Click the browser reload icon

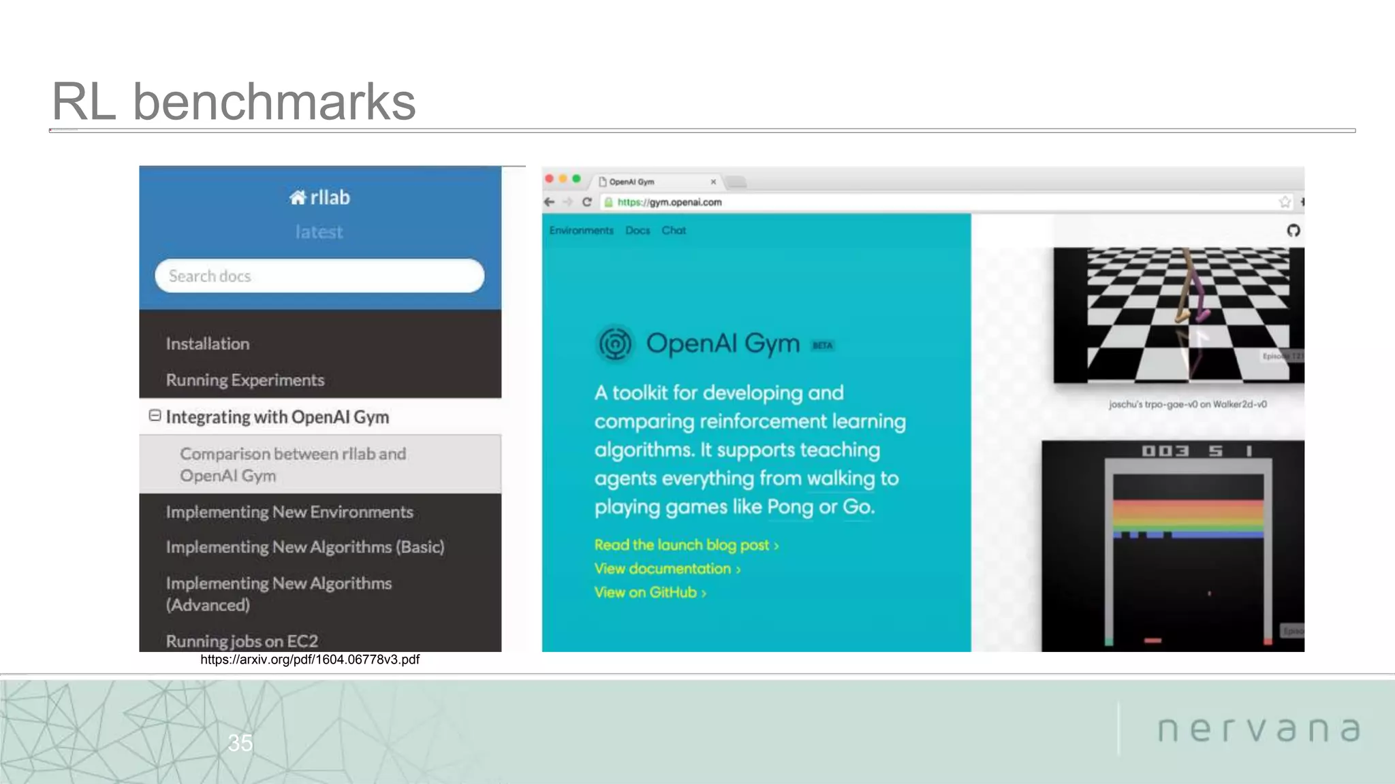pyautogui.click(x=586, y=202)
